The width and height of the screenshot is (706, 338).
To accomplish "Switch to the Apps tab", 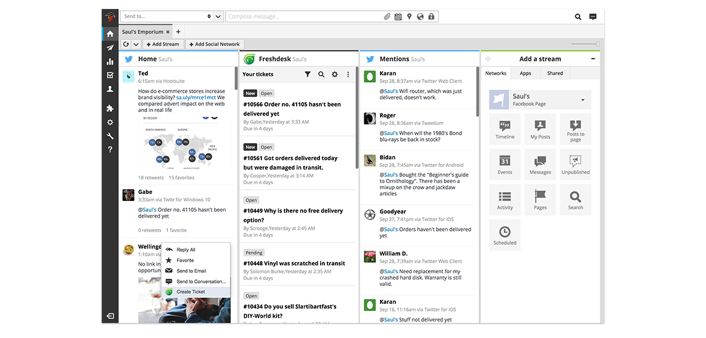I will 525,73.
